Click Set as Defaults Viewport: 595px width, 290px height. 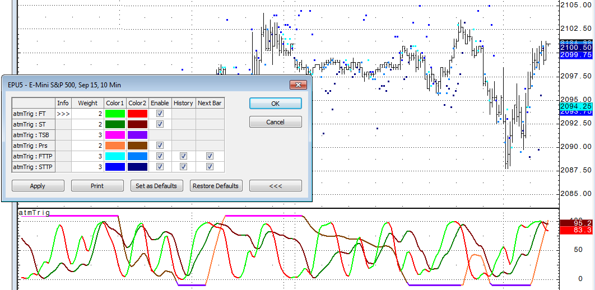pyautogui.click(x=156, y=186)
